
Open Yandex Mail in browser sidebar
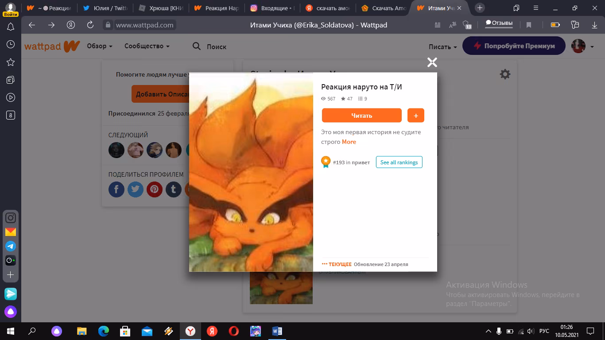(x=11, y=232)
